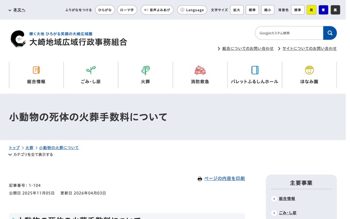Click the 公開日 2025年11月05日 text
The width and height of the screenshot is (350, 219).
31,193
